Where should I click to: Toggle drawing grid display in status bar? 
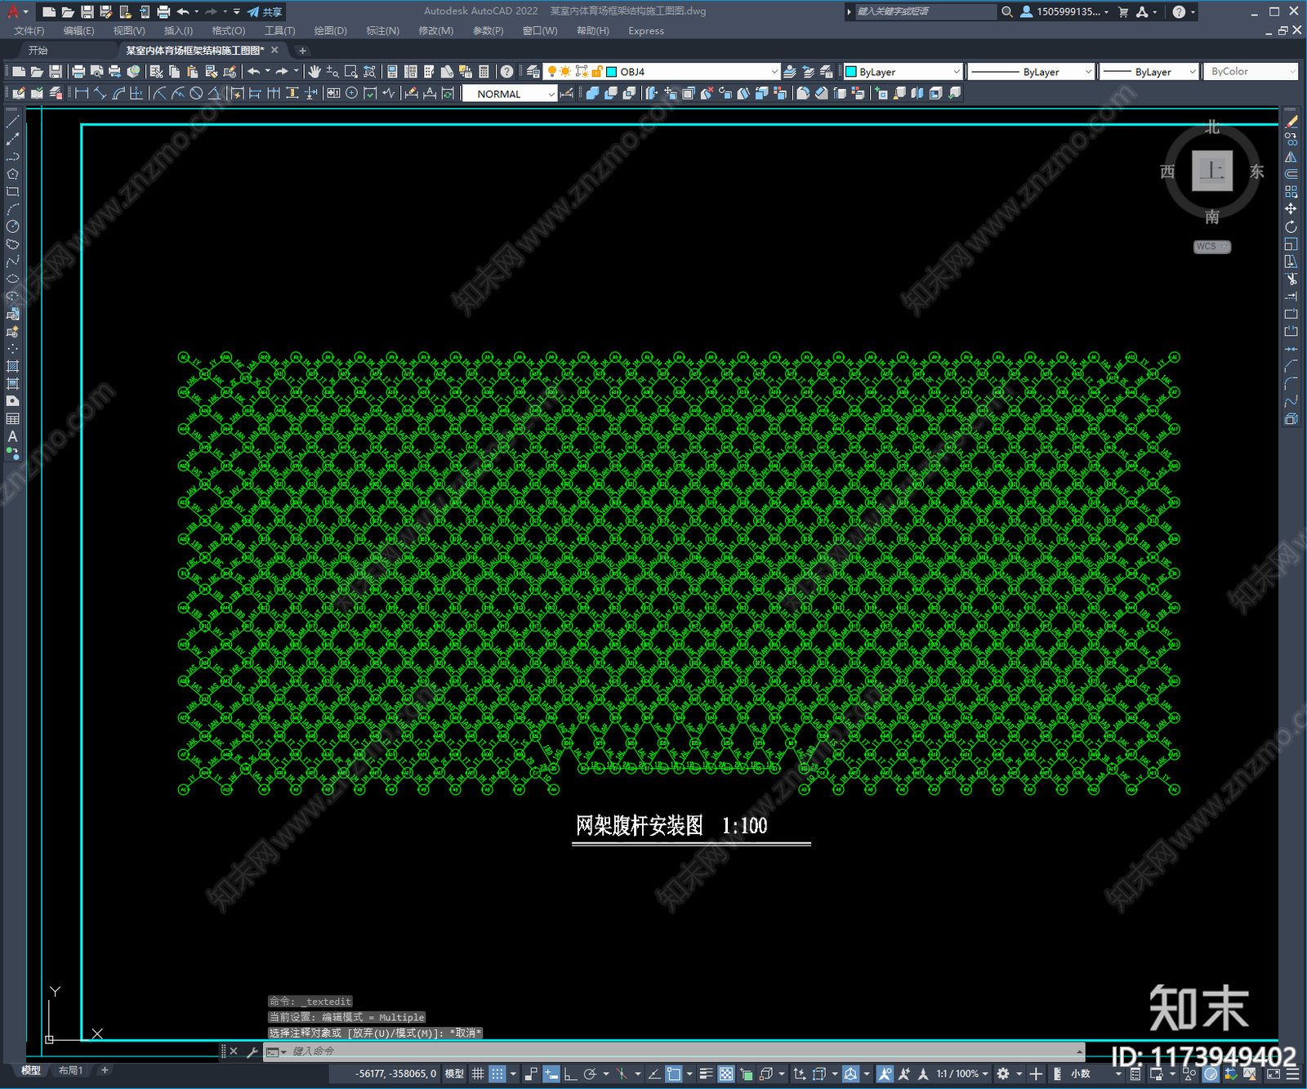click(478, 1073)
